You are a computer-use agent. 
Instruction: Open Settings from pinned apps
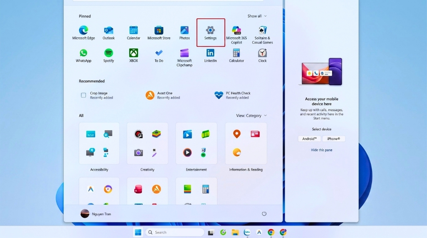[211, 33]
